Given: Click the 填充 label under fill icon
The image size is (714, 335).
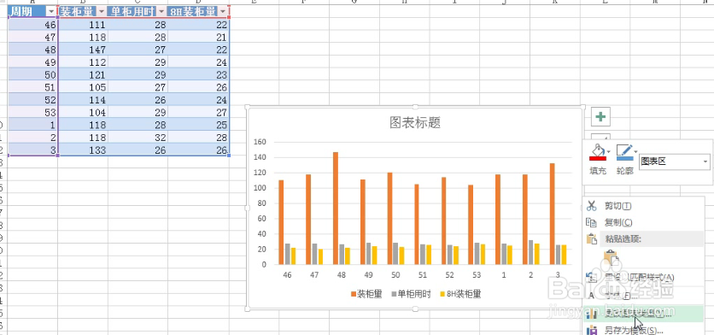Looking at the screenshot, I should click(598, 172).
